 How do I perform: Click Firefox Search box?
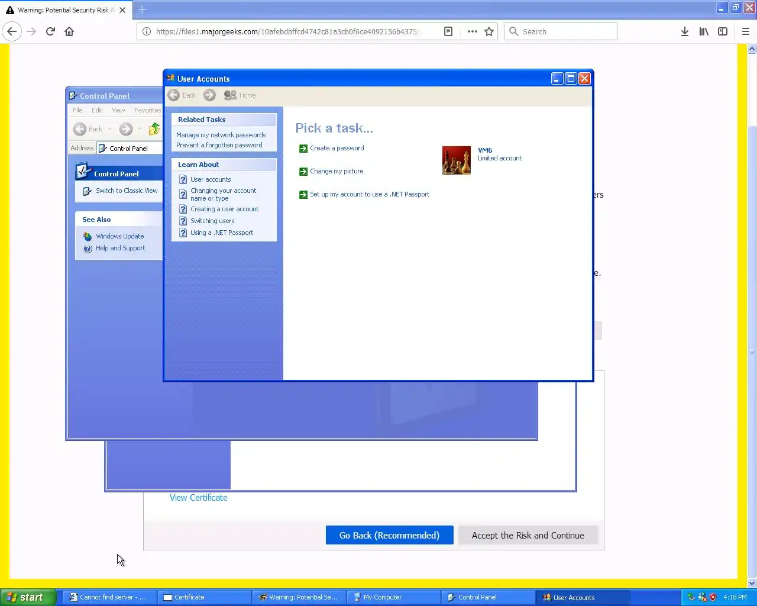tap(561, 31)
